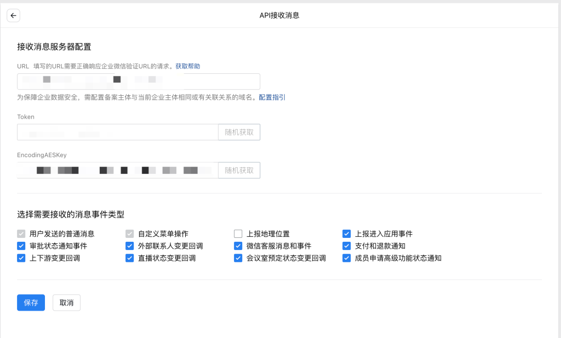This screenshot has height=338, width=561.
Task: Disable the 上报进入应用事件 checkbox
Action: pyautogui.click(x=346, y=233)
